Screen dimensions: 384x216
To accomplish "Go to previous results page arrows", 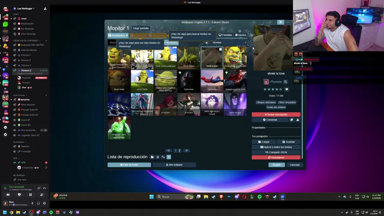I will (169, 151).
